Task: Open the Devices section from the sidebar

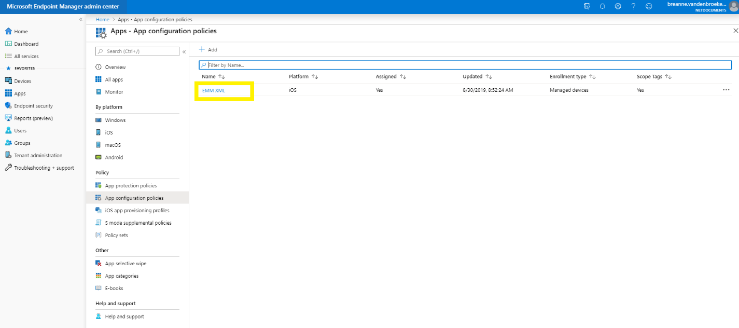Action: [21, 80]
